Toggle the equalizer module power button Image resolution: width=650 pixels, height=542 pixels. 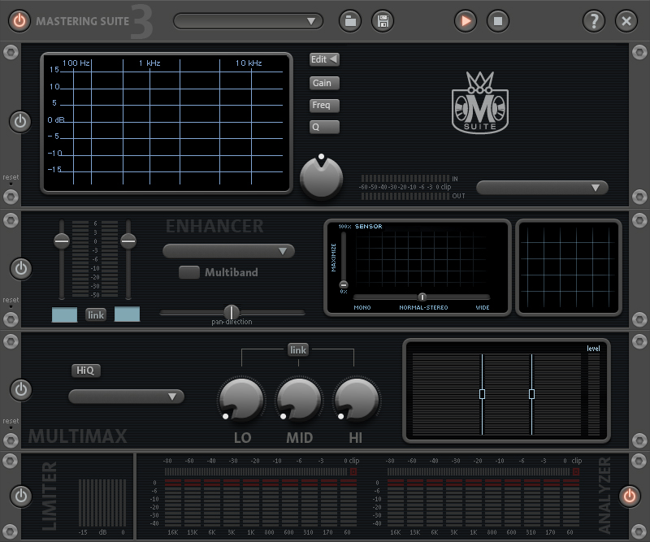click(20, 122)
